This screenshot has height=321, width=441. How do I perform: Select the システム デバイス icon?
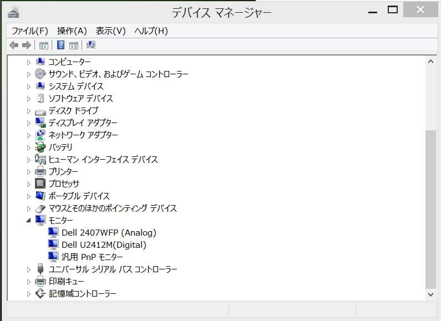[40, 86]
